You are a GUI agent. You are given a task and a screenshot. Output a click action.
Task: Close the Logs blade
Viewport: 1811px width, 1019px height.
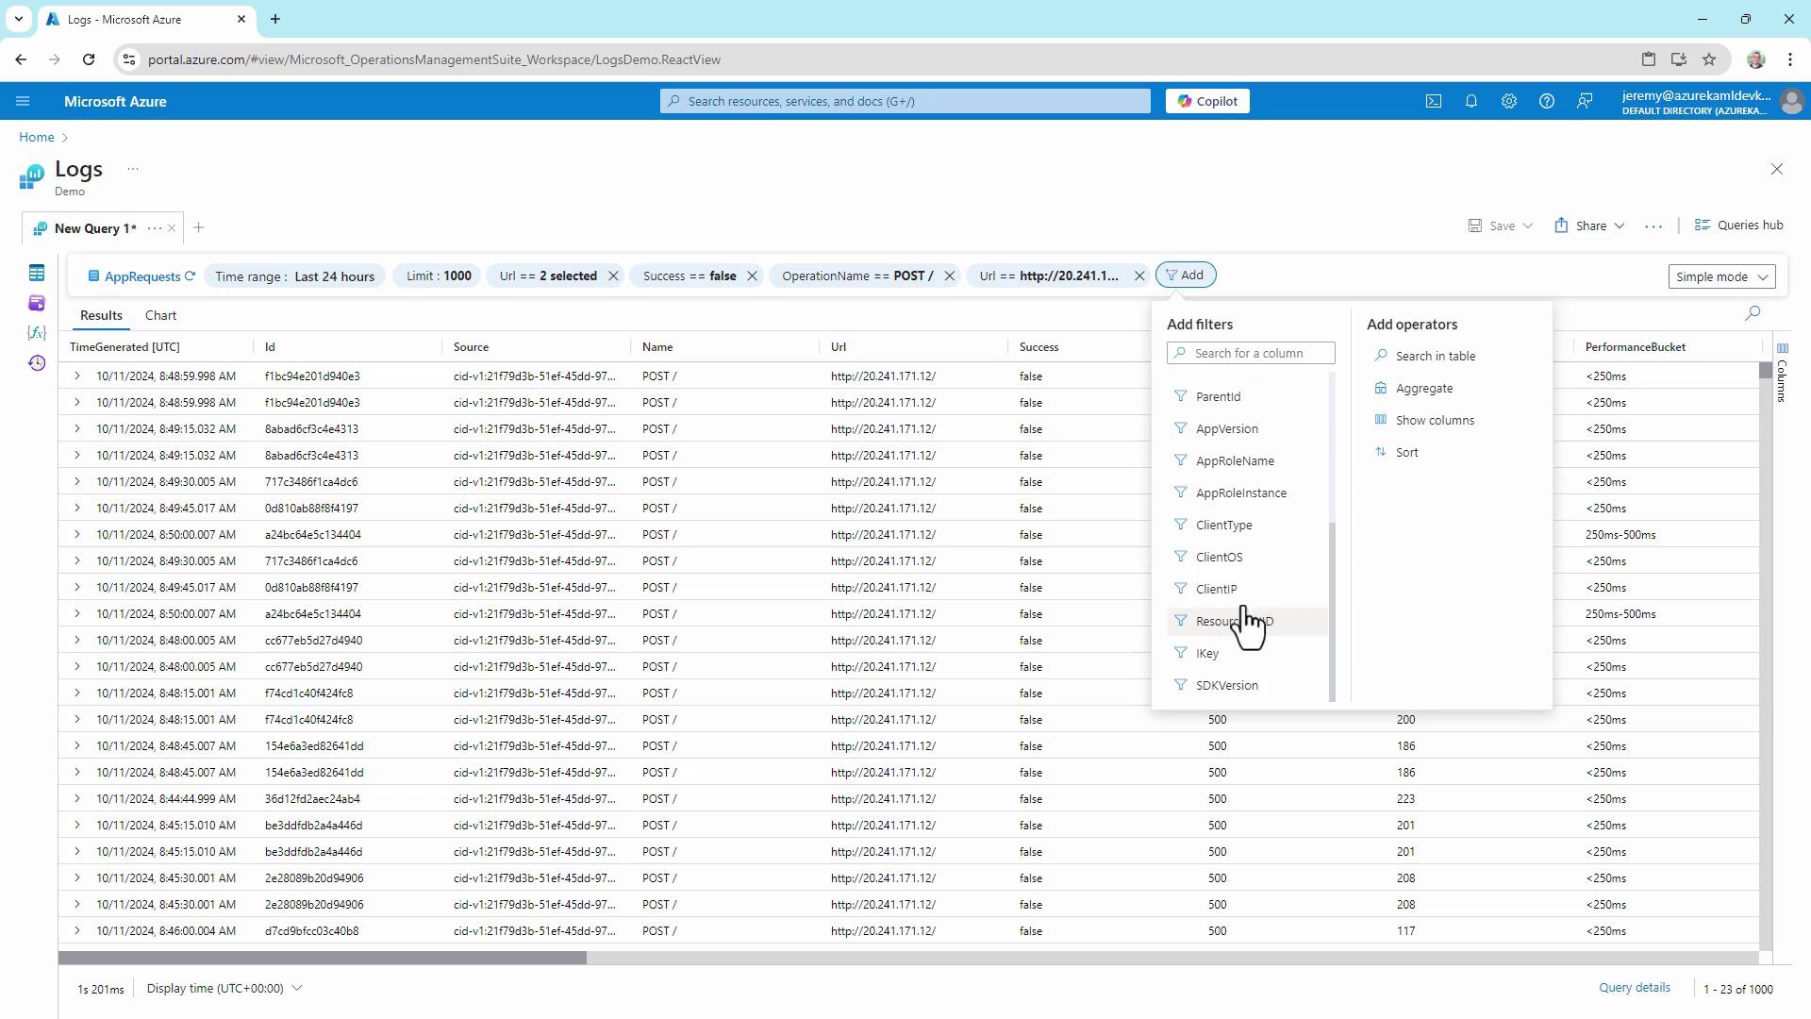point(1777,169)
